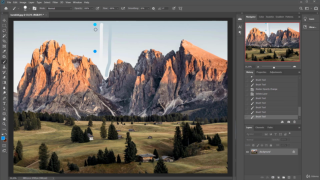Image resolution: width=320 pixels, height=180 pixels.
Task: Open the Learn panel
Action: (309, 19)
